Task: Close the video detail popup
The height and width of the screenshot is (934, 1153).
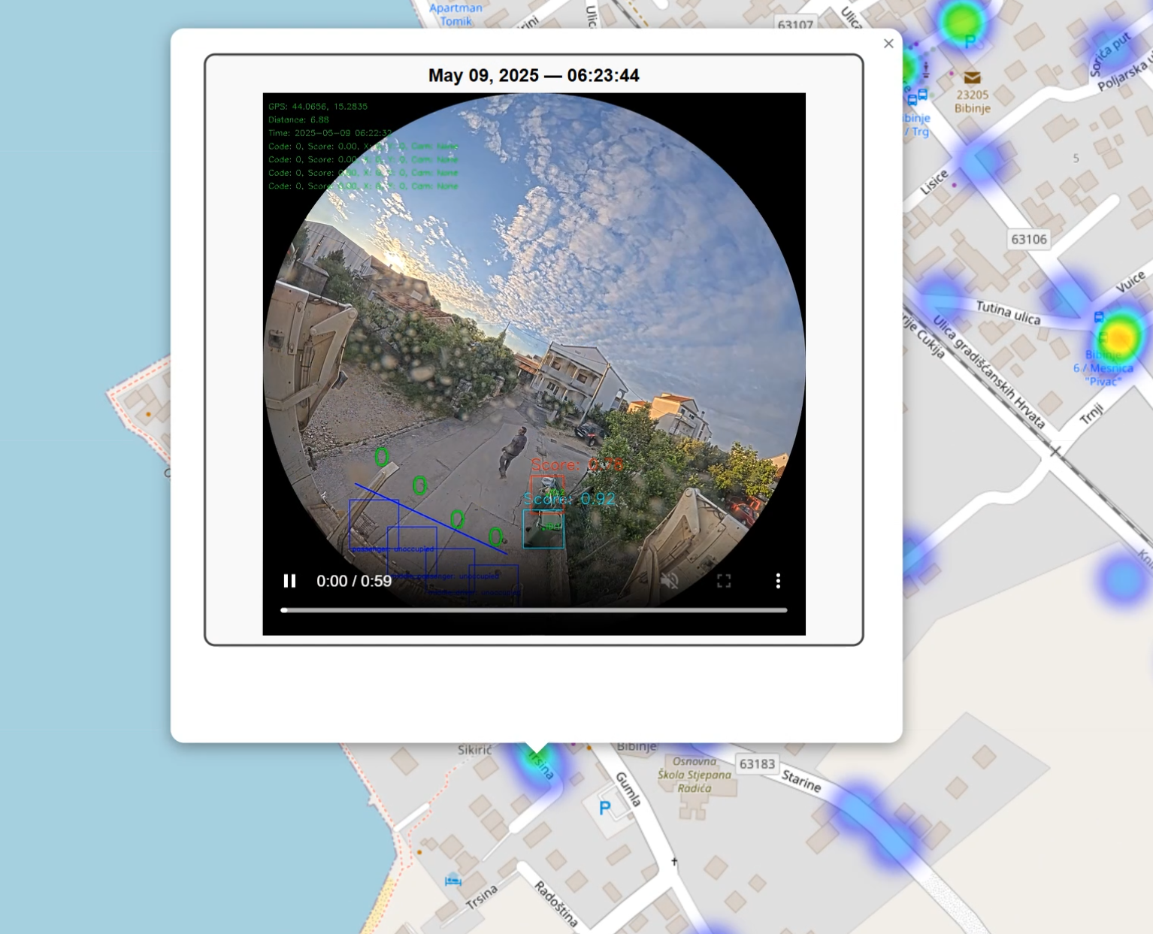Action: click(888, 44)
